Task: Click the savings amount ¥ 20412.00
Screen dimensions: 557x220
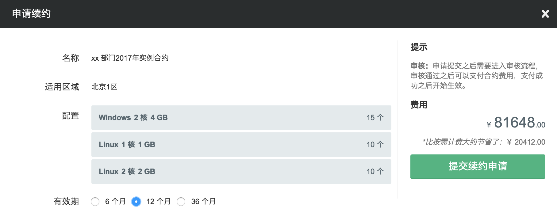Action: tap(526, 142)
